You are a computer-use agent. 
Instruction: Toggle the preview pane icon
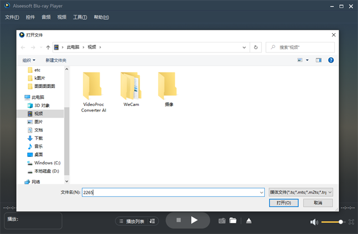pyautogui.click(x=318, y=60)
